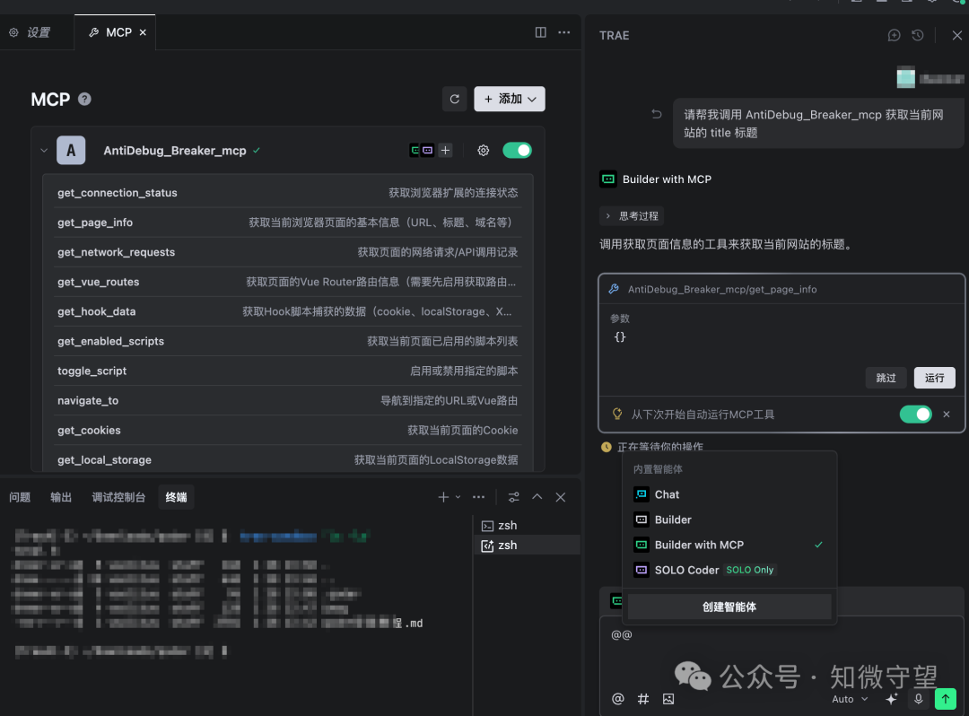Open editor more actions ellipsis
Screen dimensions: 969x716
564,32
